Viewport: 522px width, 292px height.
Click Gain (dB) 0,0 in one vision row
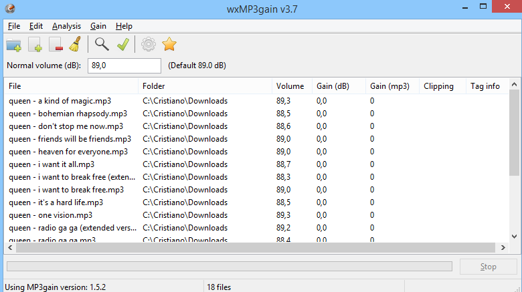pos(322,215)
